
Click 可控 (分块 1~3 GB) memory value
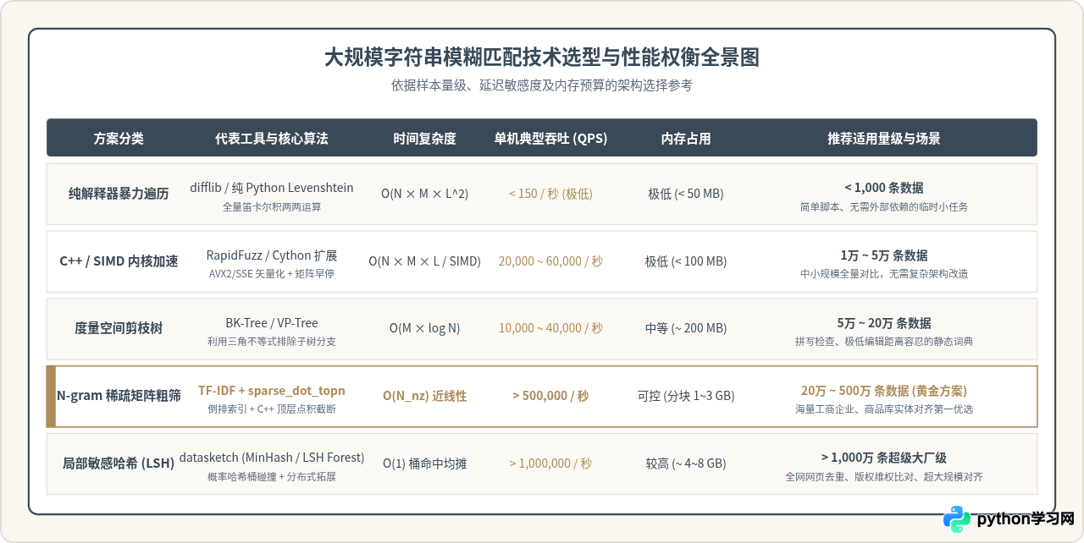(x=686, y=396)
